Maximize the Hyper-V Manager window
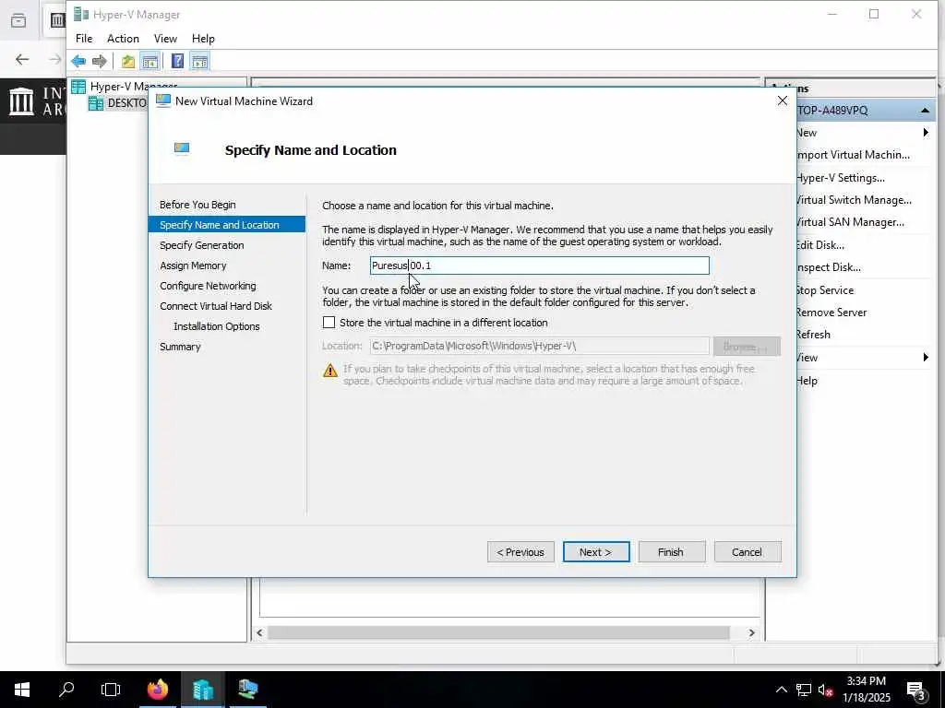This screenshot has width=945, height=708. pyautogui.click(x=874, y=15)
